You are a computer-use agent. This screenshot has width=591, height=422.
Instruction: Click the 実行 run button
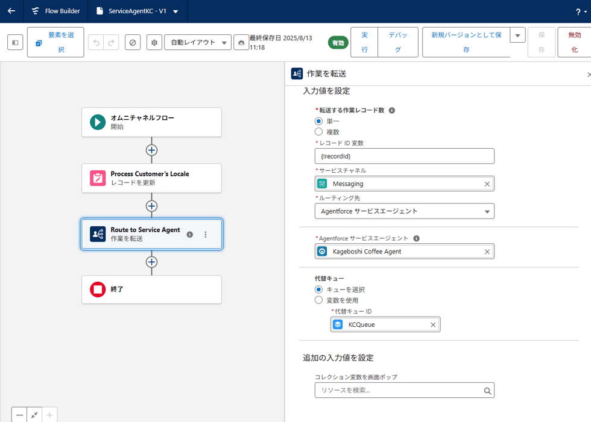tap(364, 42)
